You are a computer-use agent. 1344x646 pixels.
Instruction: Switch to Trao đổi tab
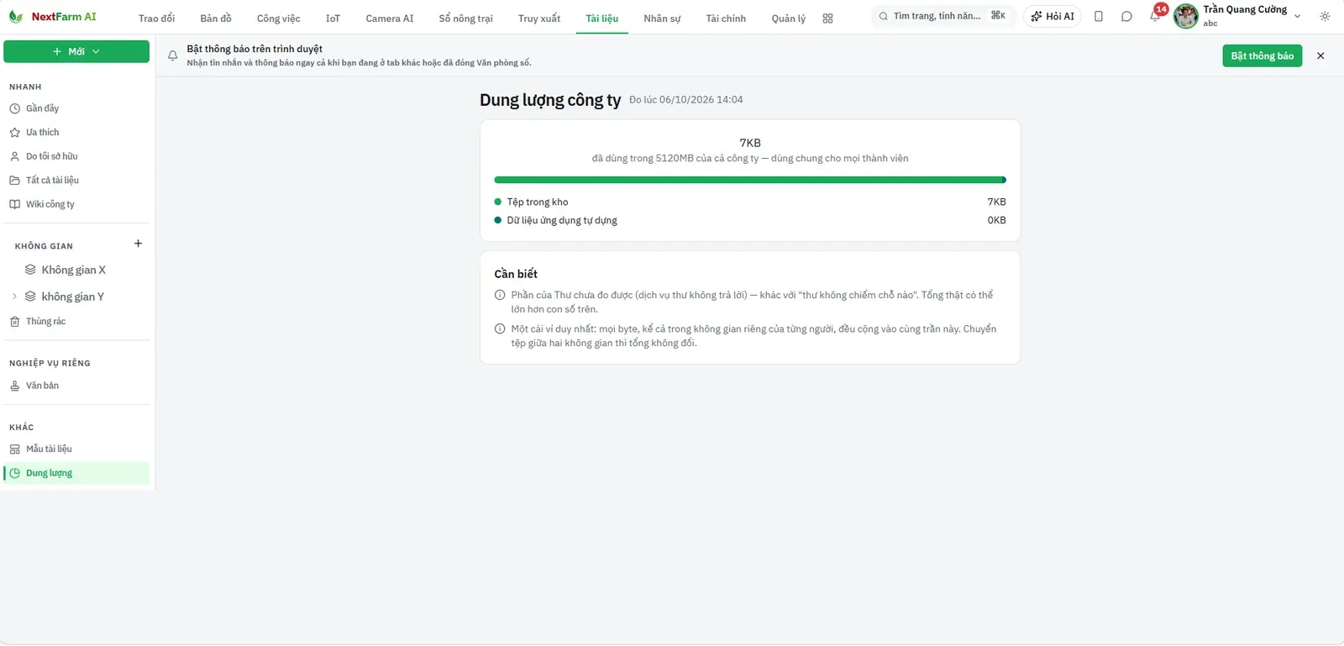156,18
